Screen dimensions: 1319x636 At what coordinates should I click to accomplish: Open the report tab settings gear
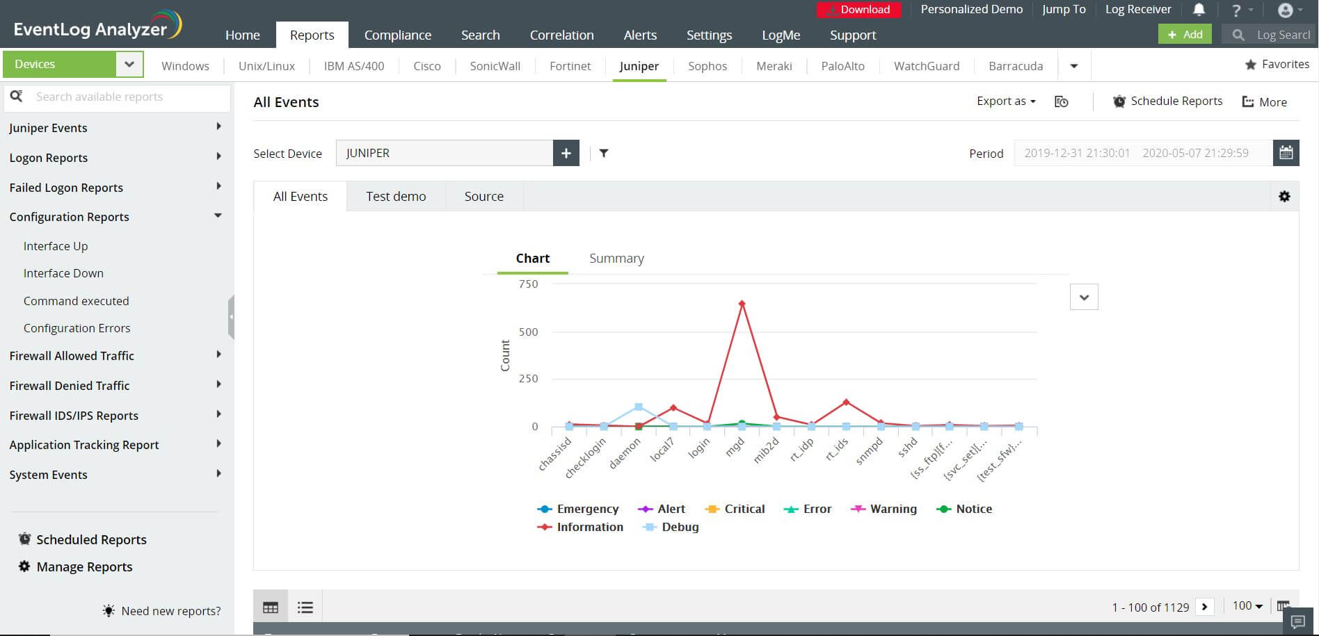point(1285,196)
